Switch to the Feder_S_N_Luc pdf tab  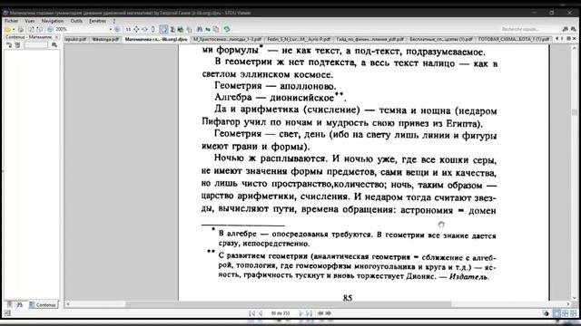click(x=299, y=39)
